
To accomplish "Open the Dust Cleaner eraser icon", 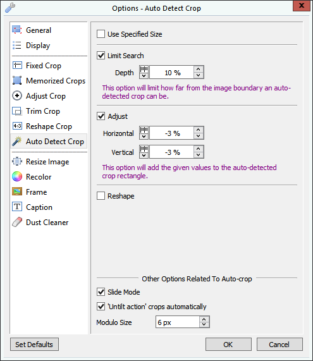I will [x=17, y=222].
